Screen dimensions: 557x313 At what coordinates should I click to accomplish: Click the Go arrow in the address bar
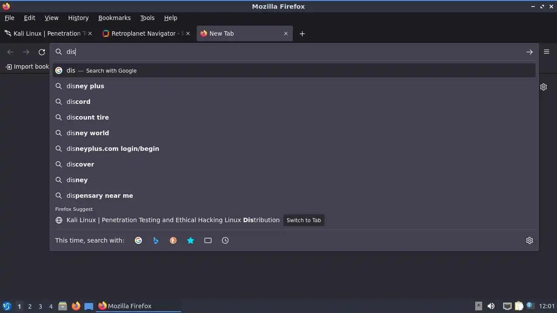pyautogui.click(x=529, y=52)
